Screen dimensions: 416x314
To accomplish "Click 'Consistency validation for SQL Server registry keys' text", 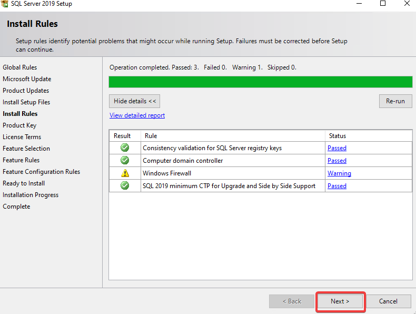I will [x=212, y=148].
